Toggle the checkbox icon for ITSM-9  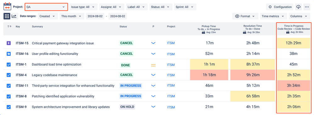click(8, 107)
